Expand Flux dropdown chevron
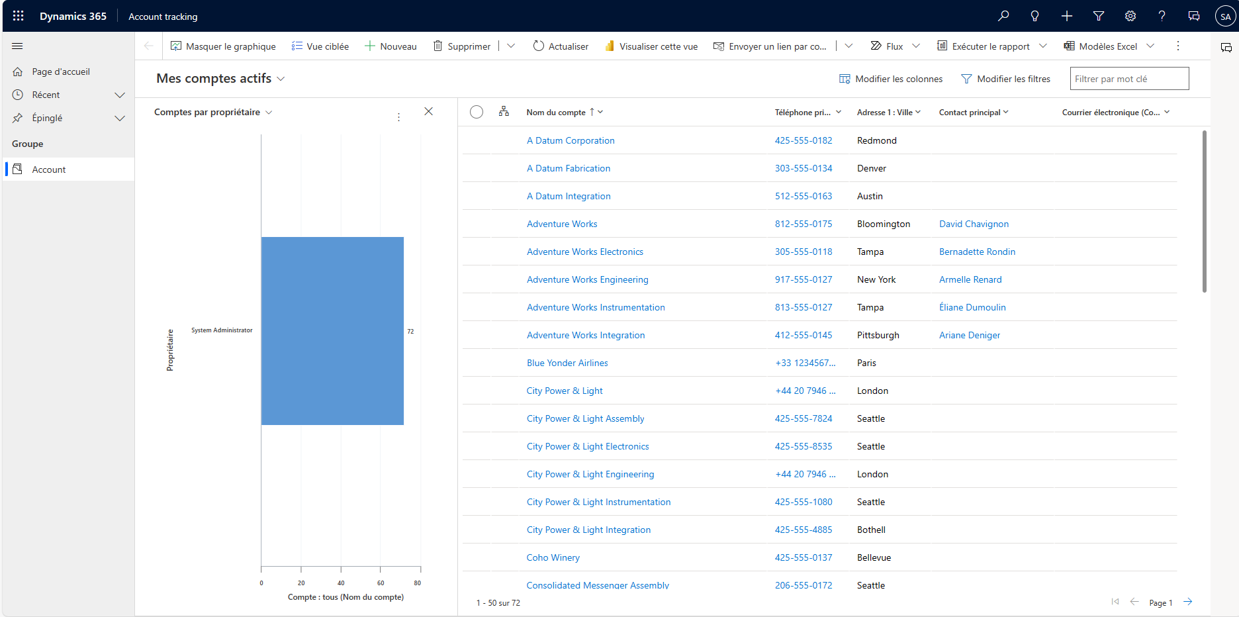1239x617 pixels. (x=916, y=46)
